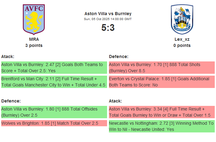Image resolution: width=216 pixels, height=142 pixels.
Task: Select the Wolves vs Brighton bet
Action: 54,123
